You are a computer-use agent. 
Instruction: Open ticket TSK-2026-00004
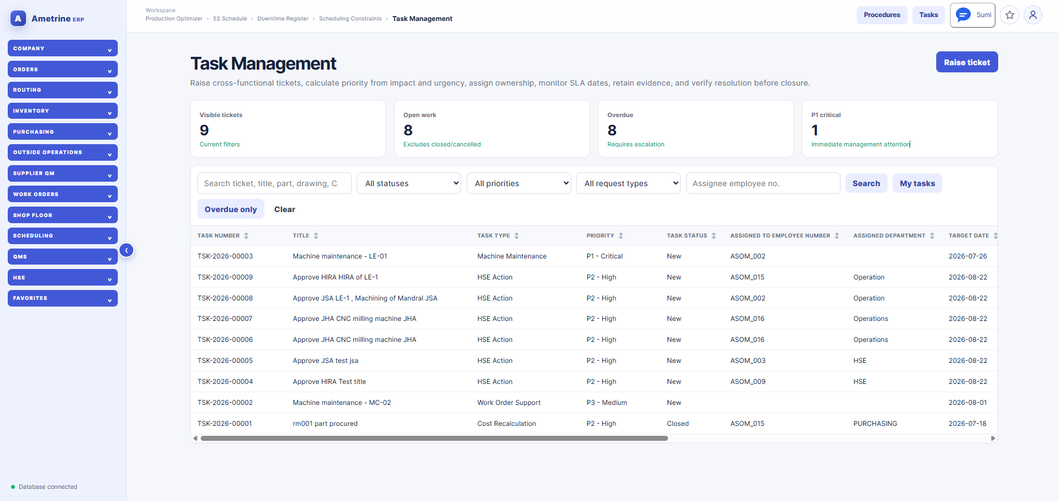225,382
